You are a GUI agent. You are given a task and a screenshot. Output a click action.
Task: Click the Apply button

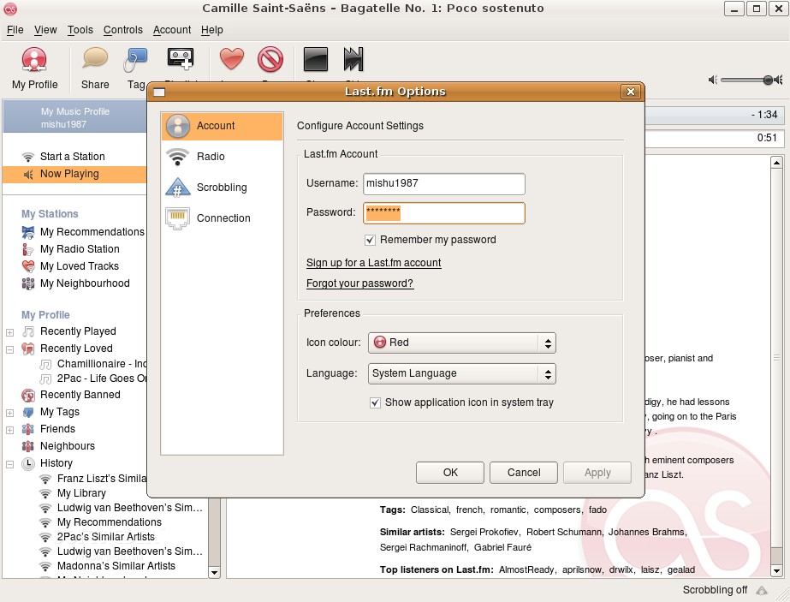(x=597, y=473)
